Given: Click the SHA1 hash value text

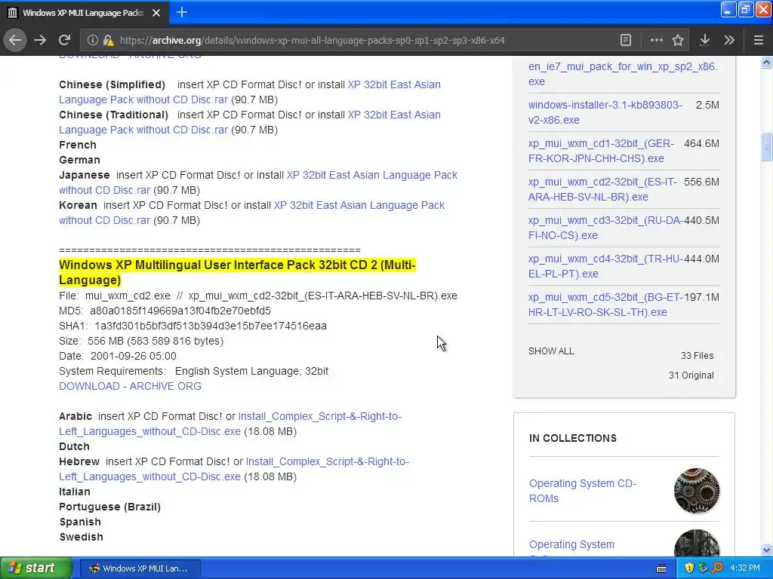Looking at the screenshot, I should [x=211, y=326].
